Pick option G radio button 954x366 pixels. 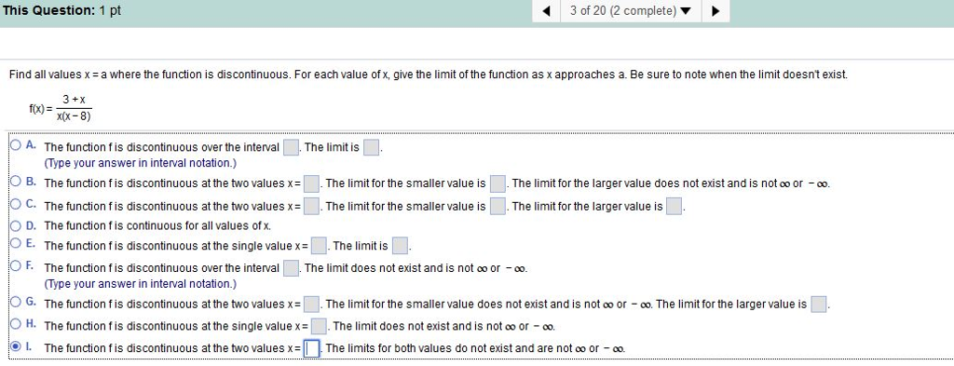tap(15, 302)
